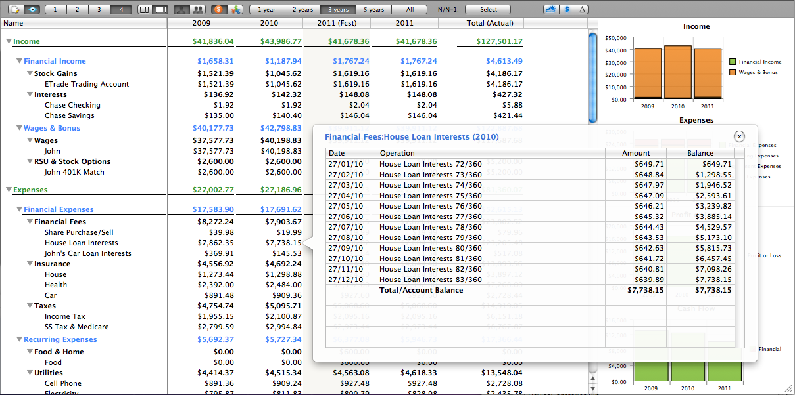Select the House Loan Interests account row

tap(82, 243)
